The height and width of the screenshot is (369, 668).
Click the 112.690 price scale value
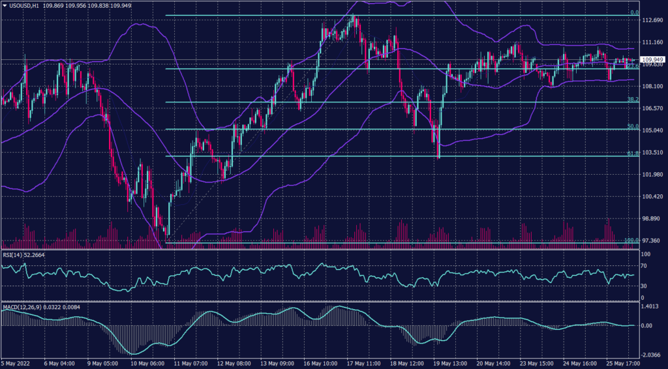click(652, 20)
